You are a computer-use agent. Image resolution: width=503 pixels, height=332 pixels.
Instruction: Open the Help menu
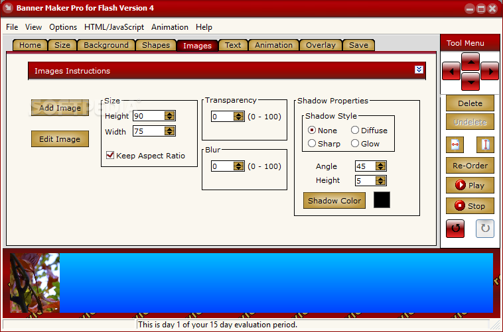tap(204, 27)
